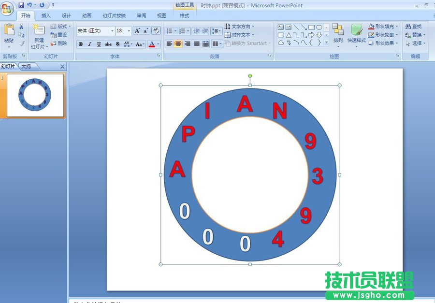Toggle italic formatting

pyautogui.click(x=89, y=44)
